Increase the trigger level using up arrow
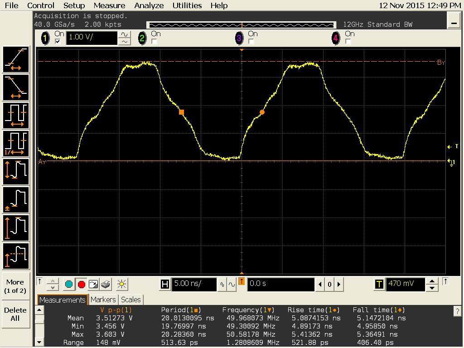 click(433, 281)
